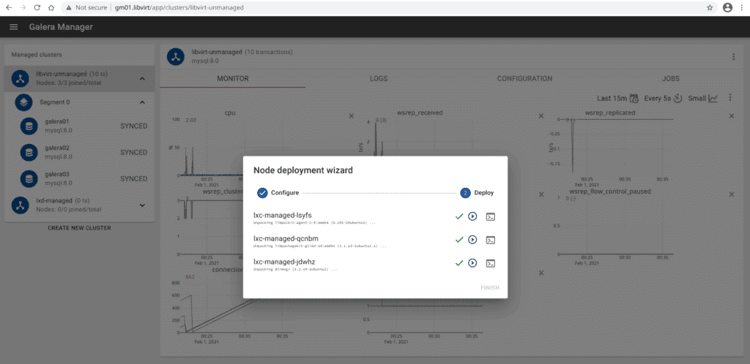Open the hamburger navigation menu
Screen dimensions: 750x364
pyautogui.click(x=13, y=27)
